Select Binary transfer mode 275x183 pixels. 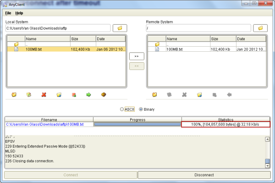click(x=141, y=109)
